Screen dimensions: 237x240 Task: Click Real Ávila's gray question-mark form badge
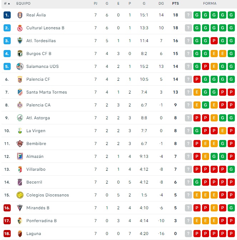188,15
